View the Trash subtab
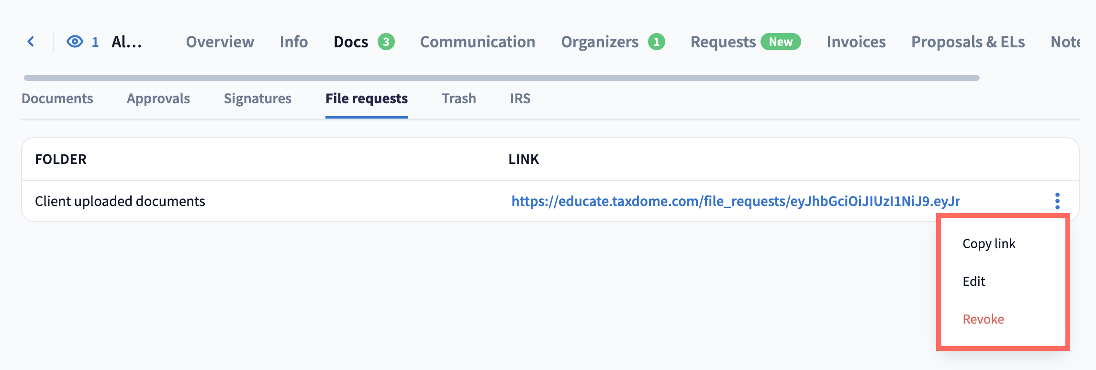The width and height of the screenshot is (1096, 370). click(x=459, y=98)
